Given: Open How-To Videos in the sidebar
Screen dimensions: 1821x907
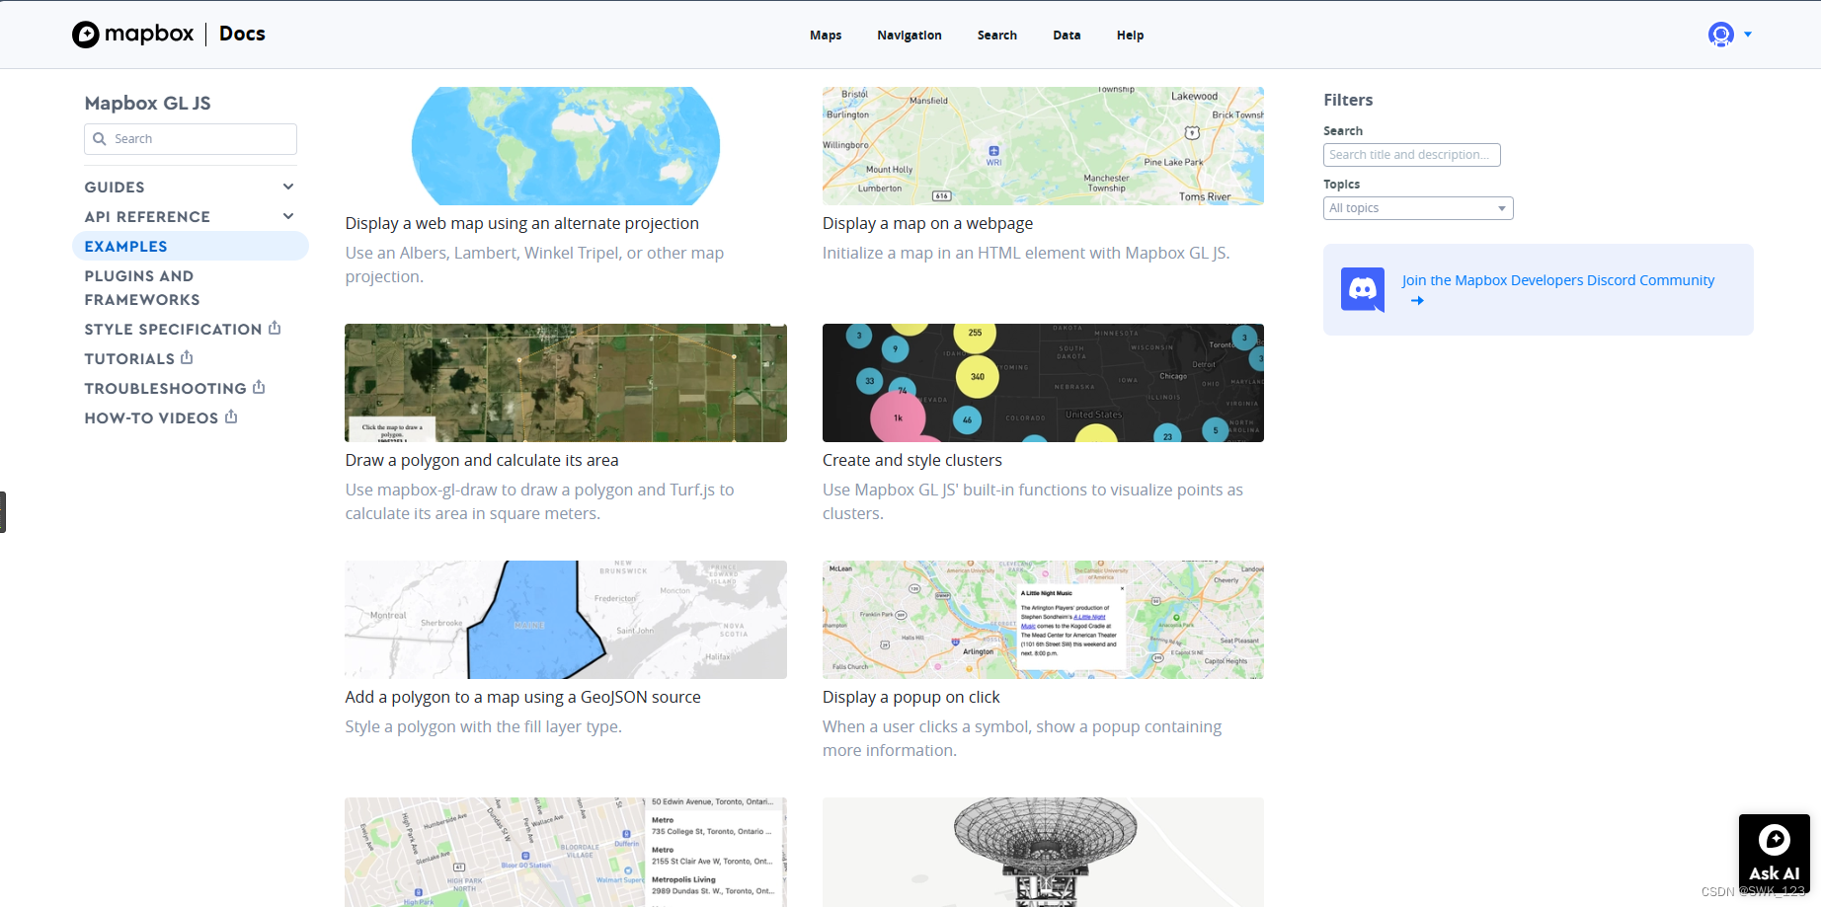Looking at the screenshot, I should tap(151, 418).
